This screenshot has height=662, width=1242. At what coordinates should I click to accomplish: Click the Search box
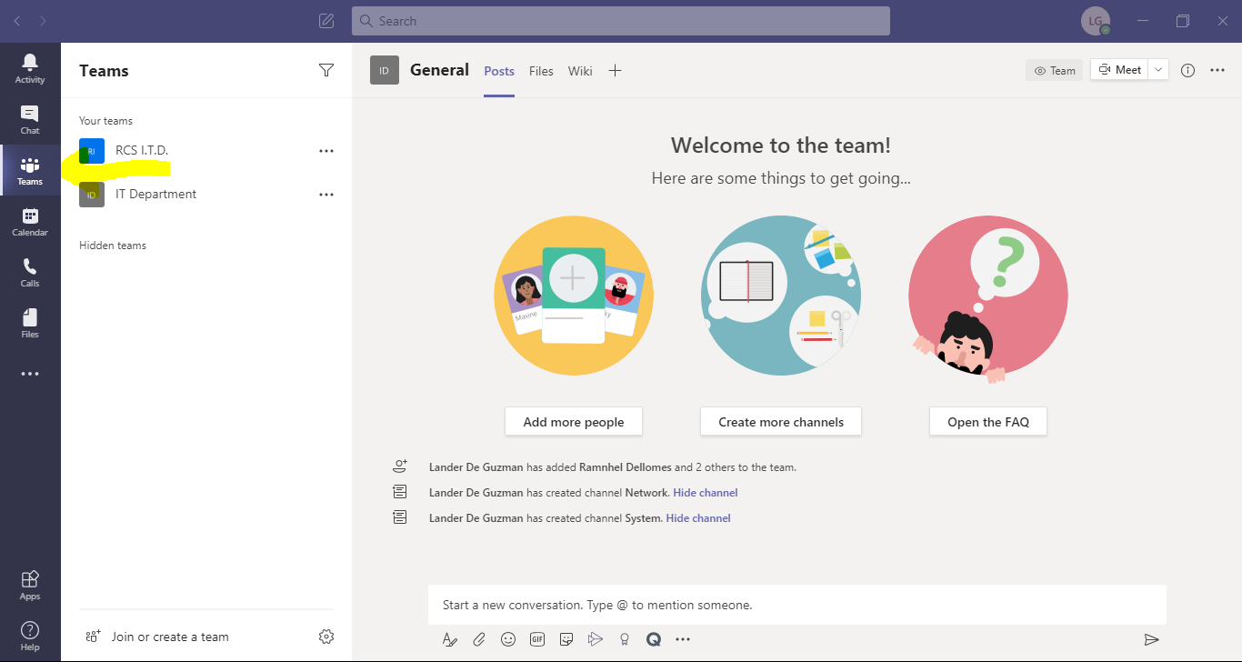click(621, 21)
